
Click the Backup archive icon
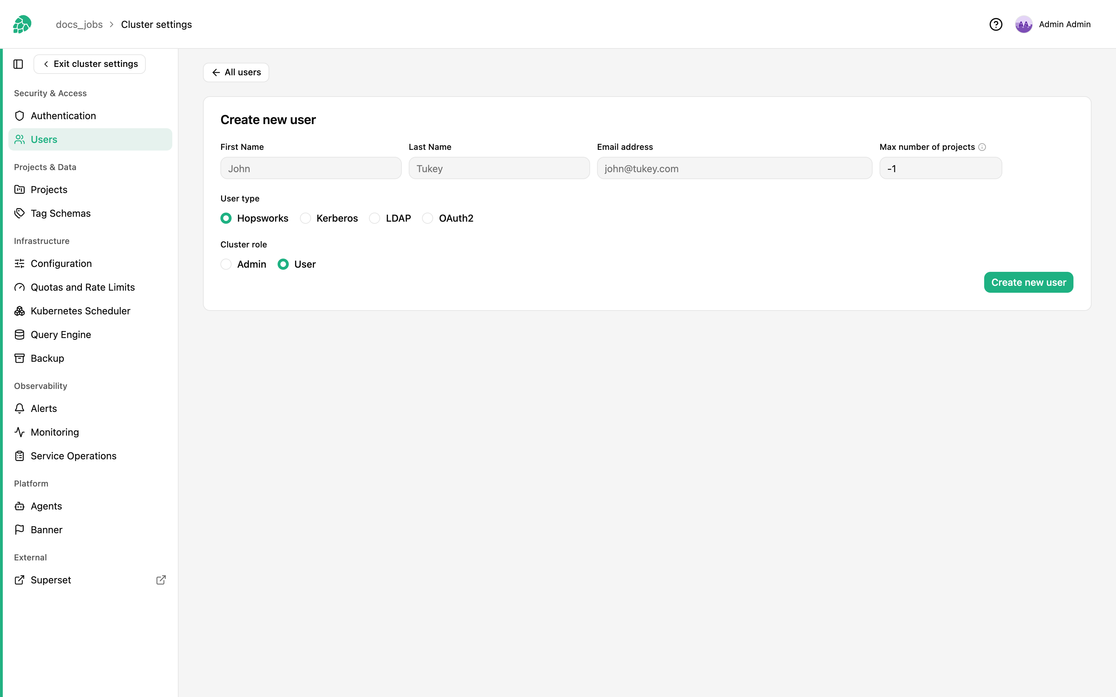20,358
